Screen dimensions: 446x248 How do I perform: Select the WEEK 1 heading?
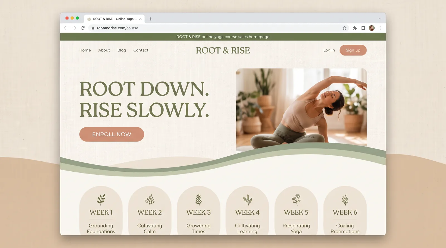[101, 212]
